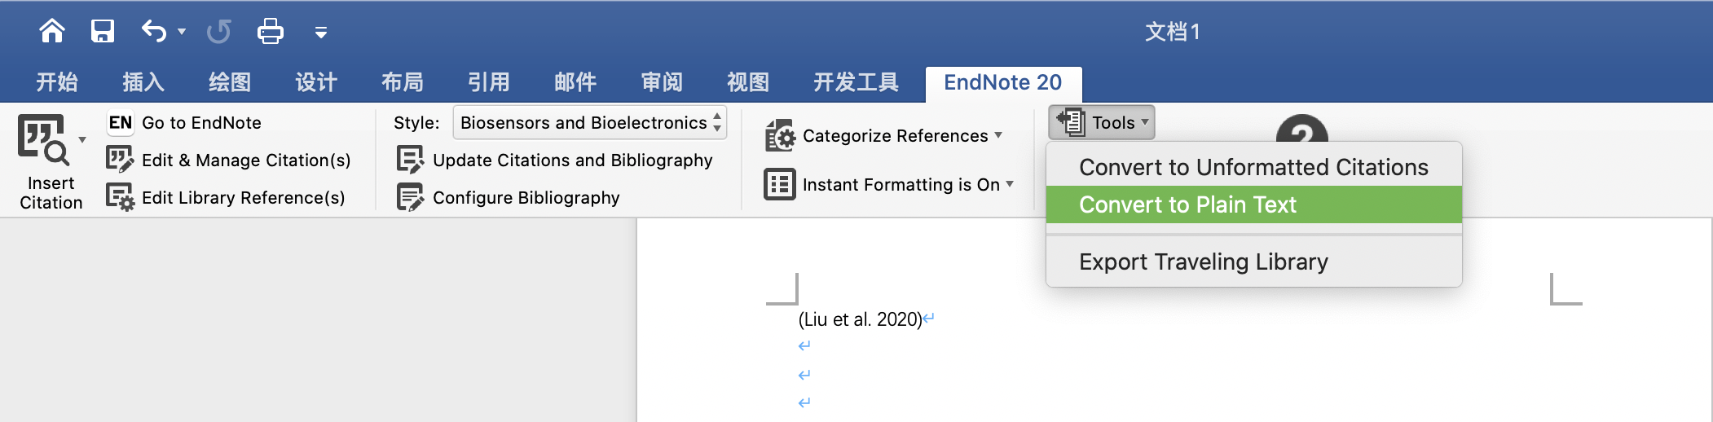This screenshot has width=1713, height=422.
Task: Open Configure Bibliography
Action: pyautogui.click(x=509, y=197)
